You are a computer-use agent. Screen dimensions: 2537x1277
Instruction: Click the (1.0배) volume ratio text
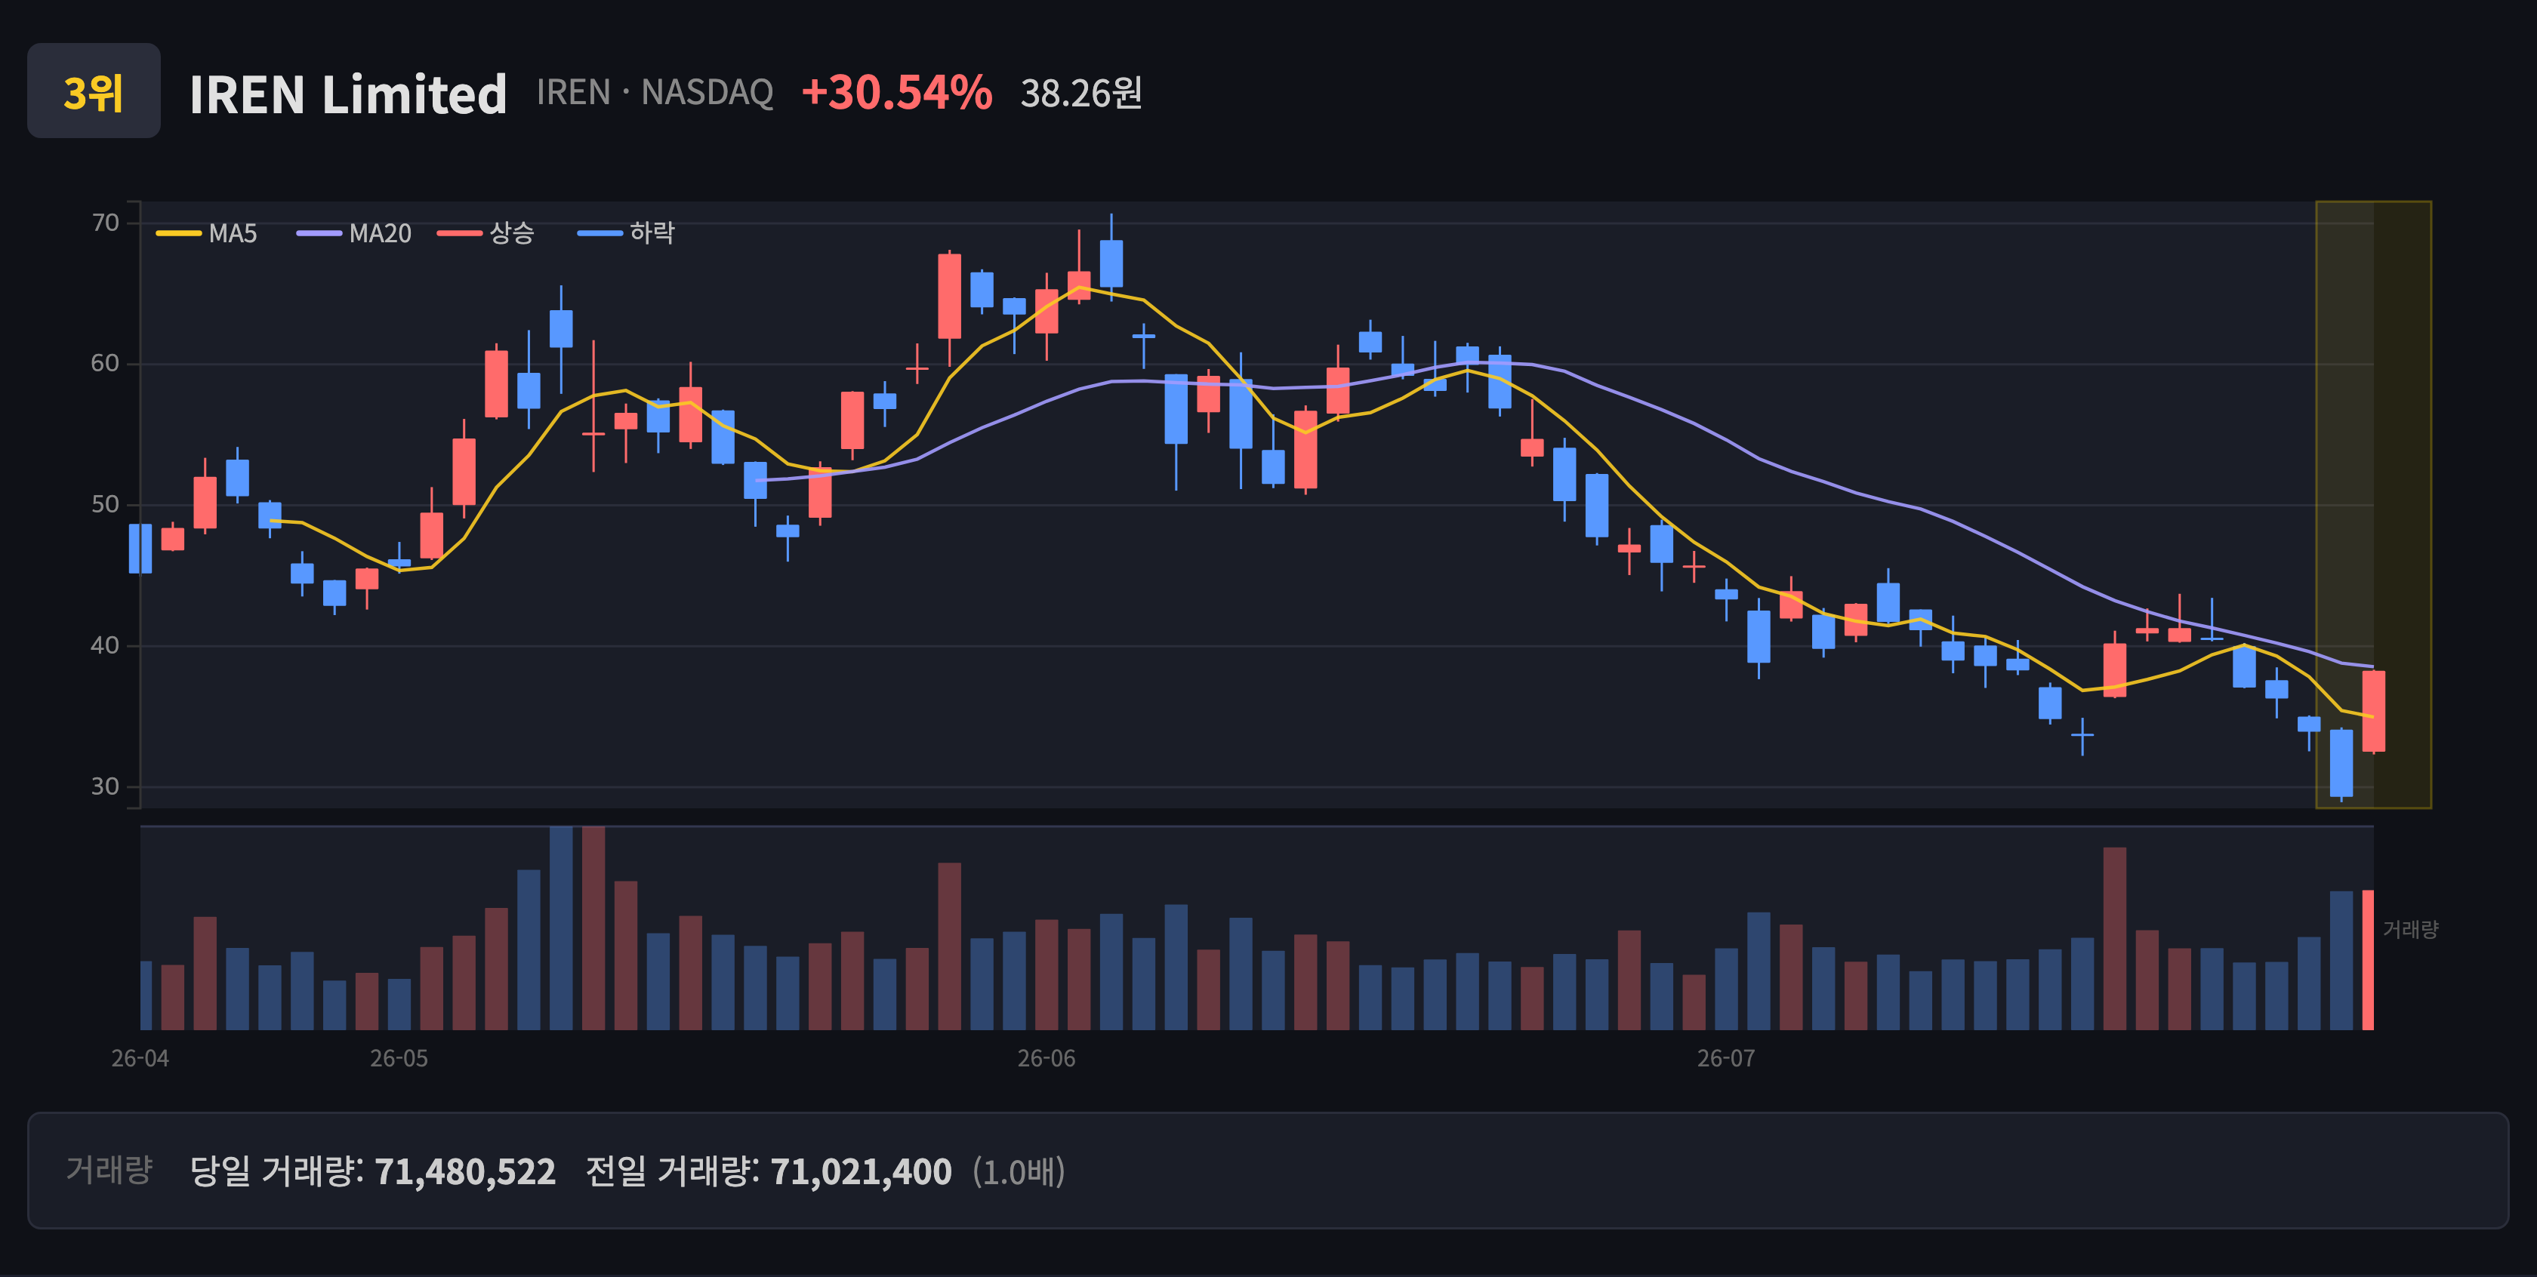click(x=1019, y=1171)
